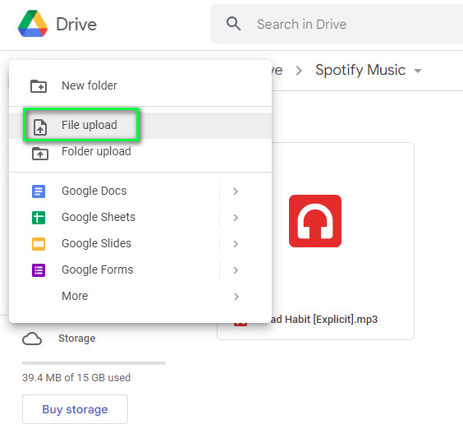The height and width of the screenshot is (447, 463).
Task: Expand the Google Sheets submenu arrow
Action: point(236,218)
